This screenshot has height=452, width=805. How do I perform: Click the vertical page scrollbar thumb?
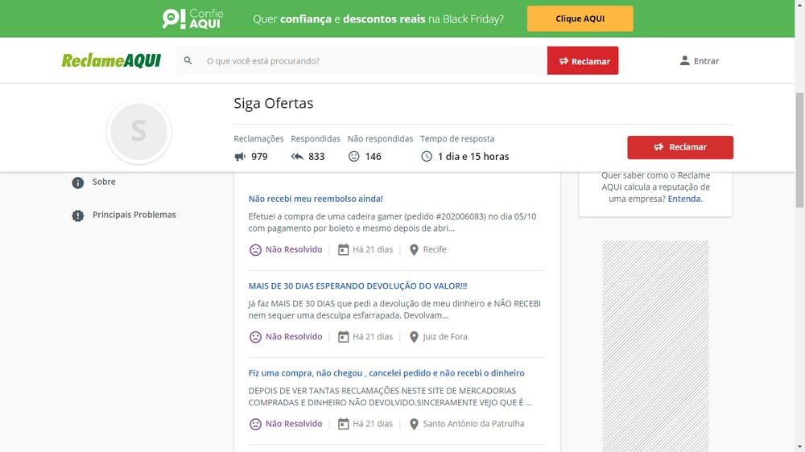click(799, 150)
